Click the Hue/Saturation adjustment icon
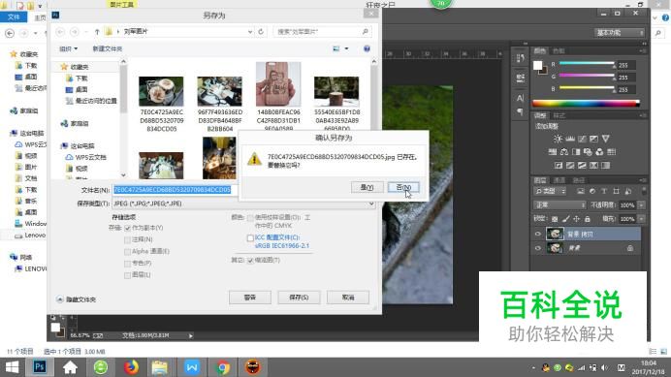The width and height of the screenshot is (671, 377). pos(553,152)
